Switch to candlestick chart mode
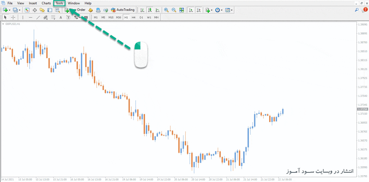This screenshot has height=182, width=369. point(150,10)
